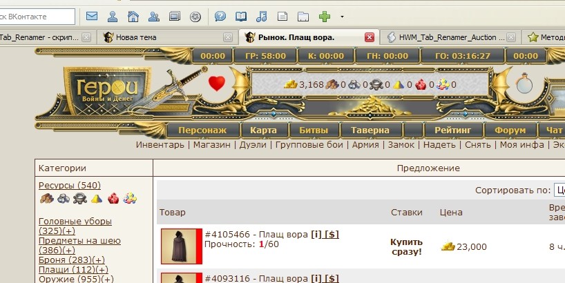
Task: Open VK music note icon
Action: coord(262,17)
